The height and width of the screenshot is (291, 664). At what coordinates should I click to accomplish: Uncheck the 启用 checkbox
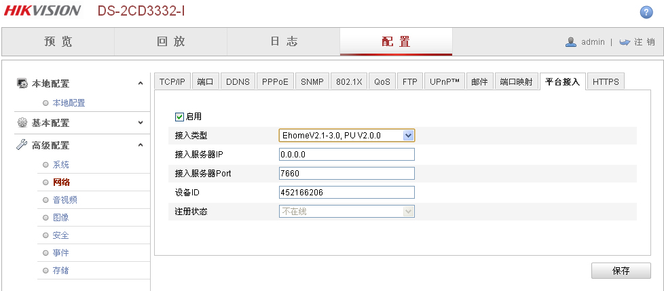(179, 117)
